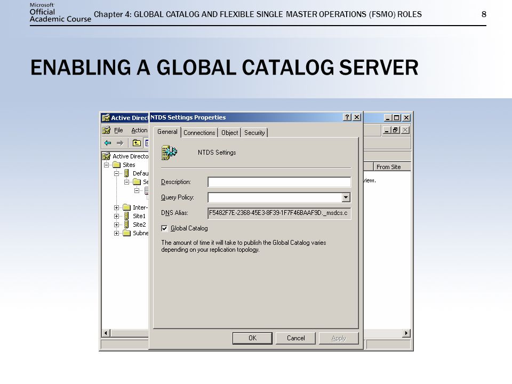
Task: Click the title bar icon of Active Directory window
Action: pyautogui.click(x=106, y=118)
